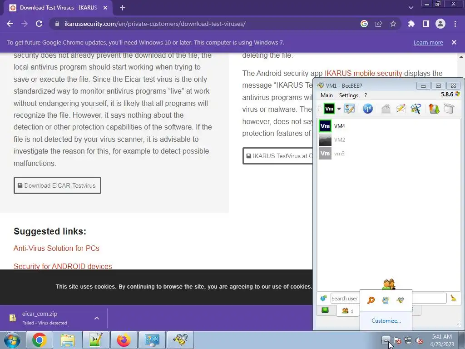Click the Customize... link in tray popup
The height and width of the screenshot is (349, 465).
pyautogui.click(x=386, y=321)
